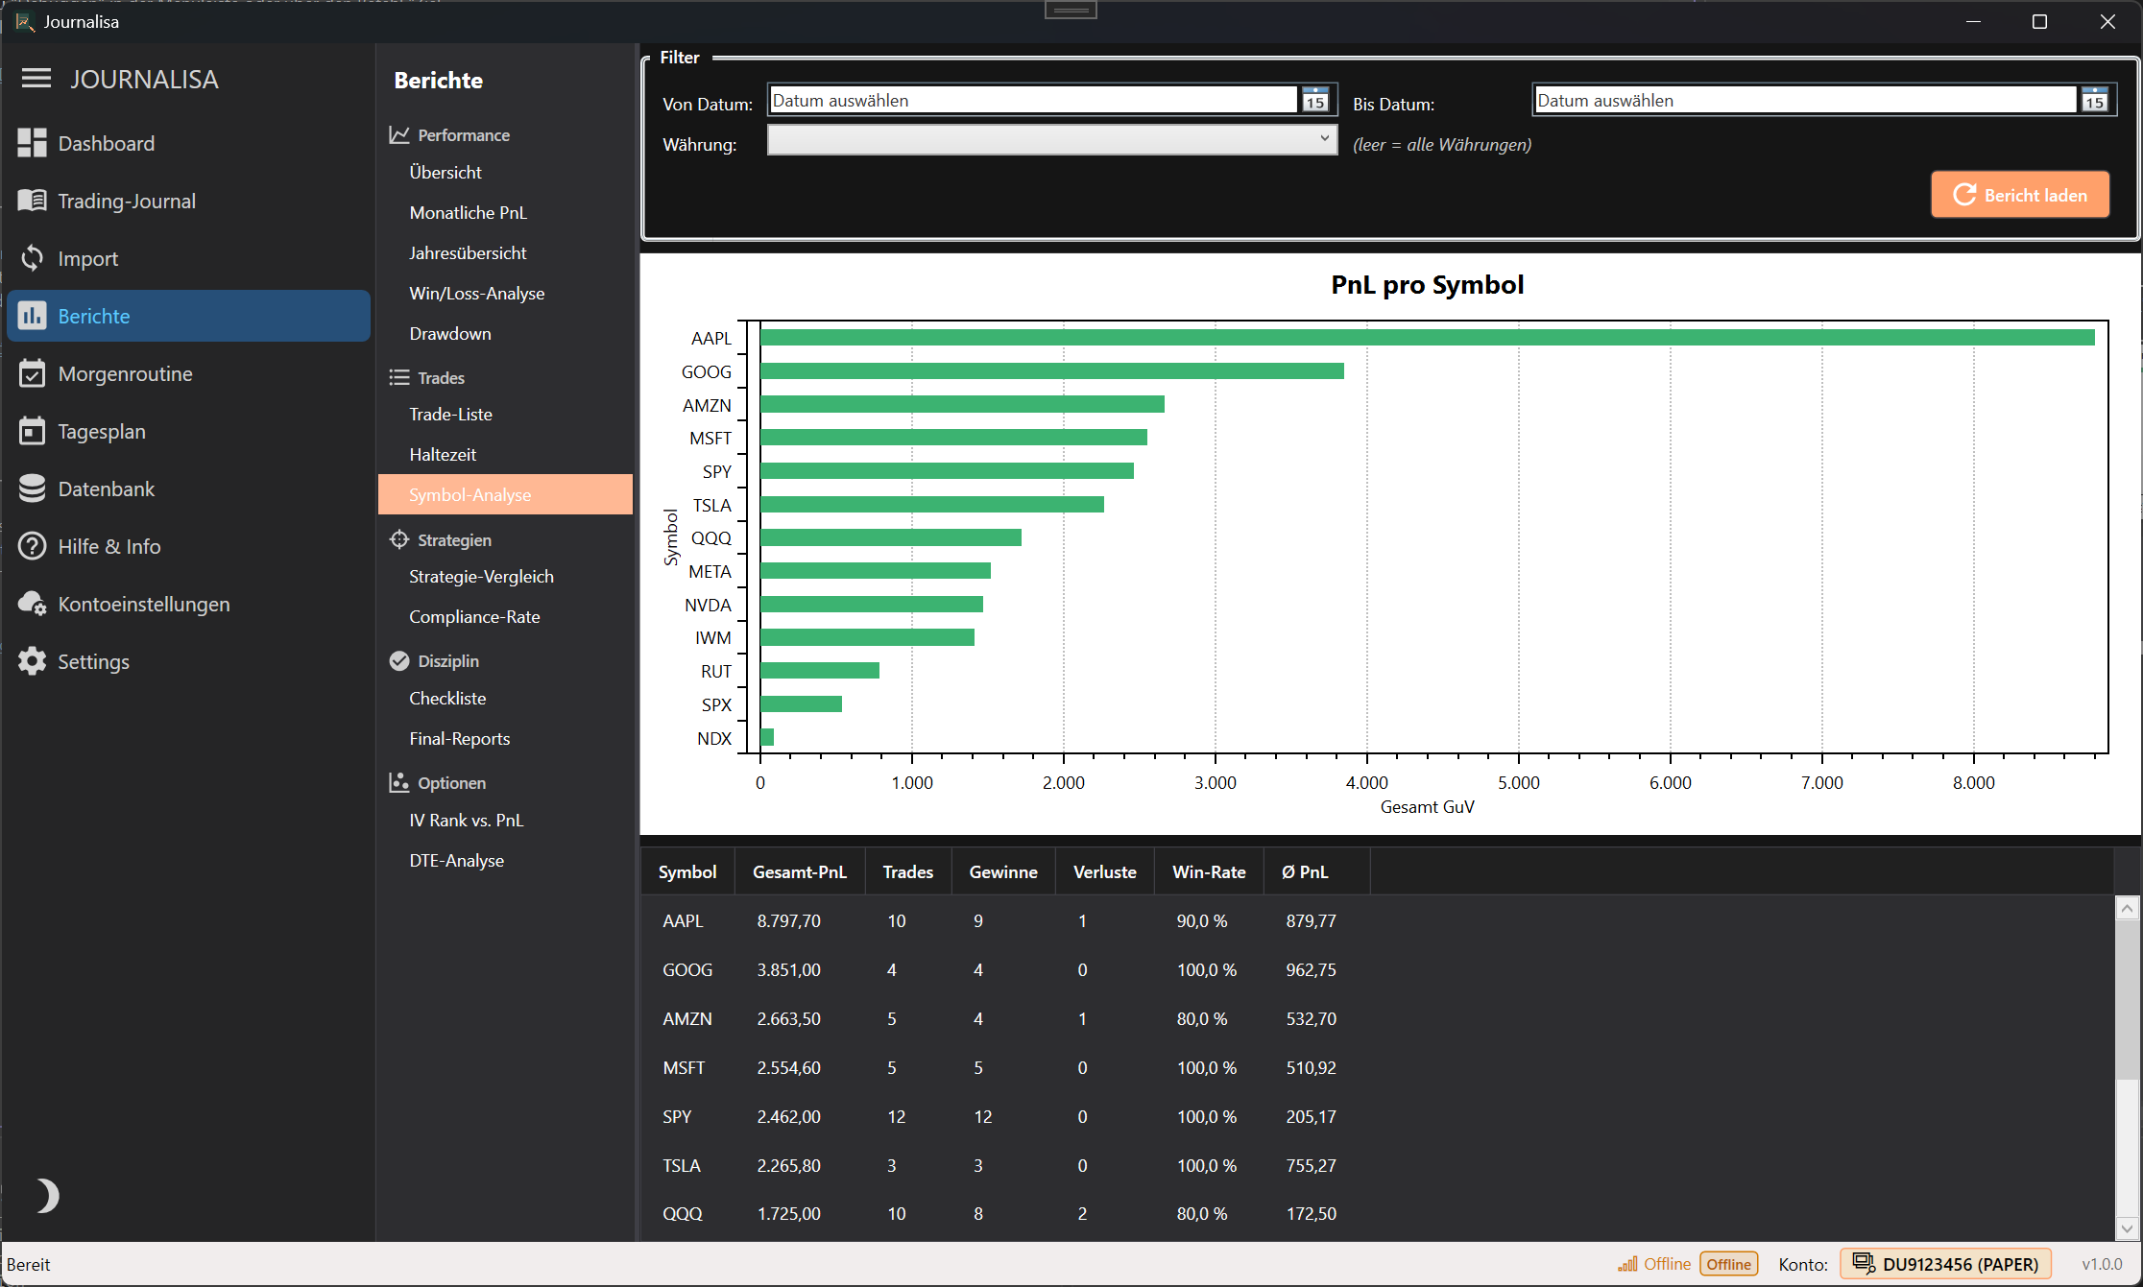Sort table by Win-Rate column header

tap(1208, 872)
